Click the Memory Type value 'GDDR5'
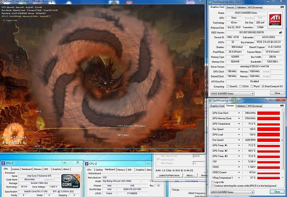Viewport: 287px width, 197px height. [235, 57]
